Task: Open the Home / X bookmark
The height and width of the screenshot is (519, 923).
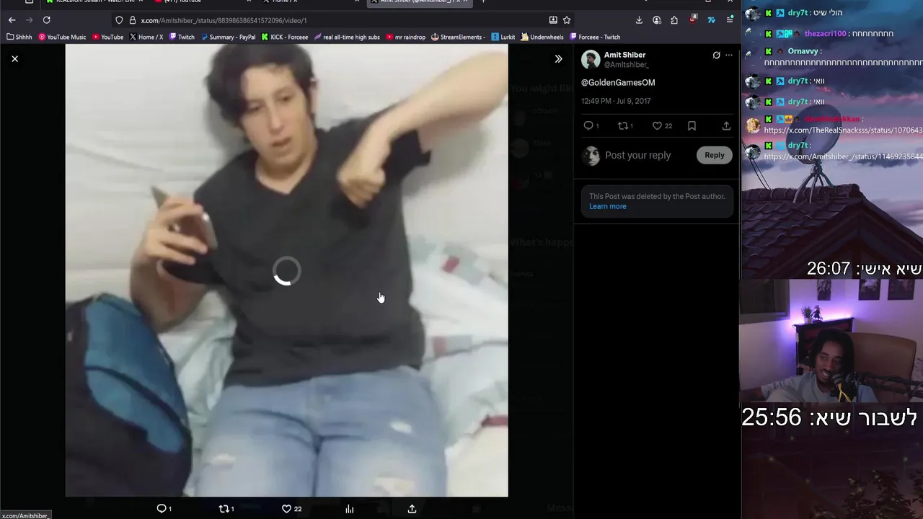Action: (146, 37)
